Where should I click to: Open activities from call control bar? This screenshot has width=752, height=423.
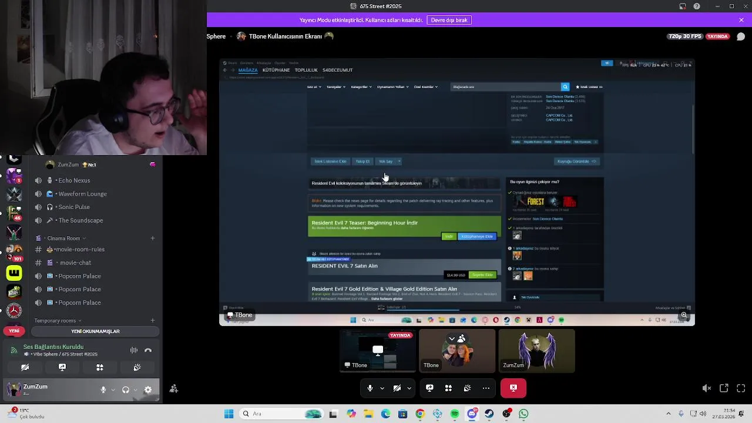click(x=448, y=388)
